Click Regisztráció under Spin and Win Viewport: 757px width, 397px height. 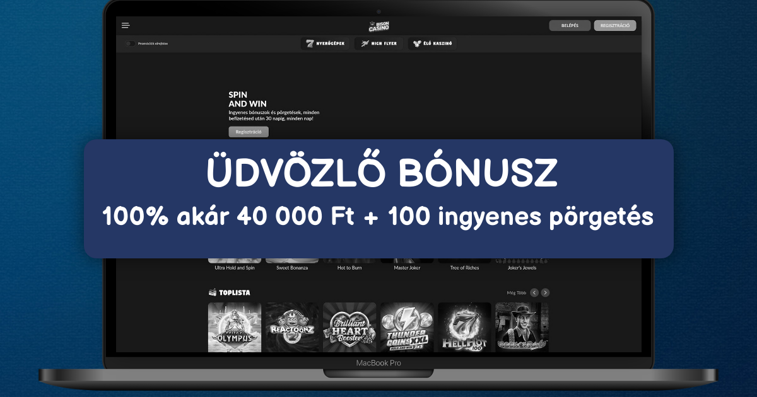pyautogui.click(x=249, y=132)
